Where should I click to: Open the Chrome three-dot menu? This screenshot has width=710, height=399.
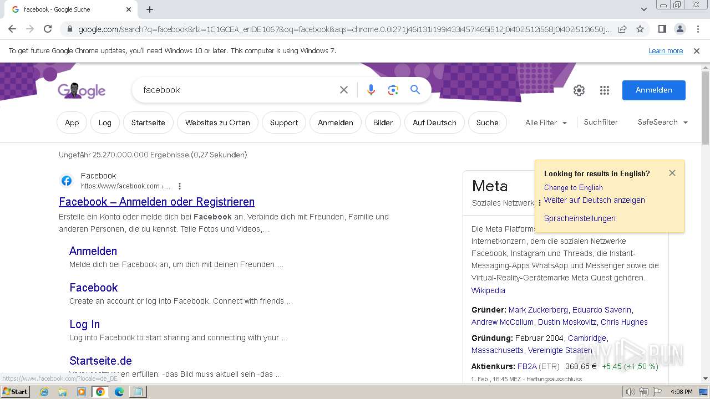pyautogui.click(x=697, y=29)
